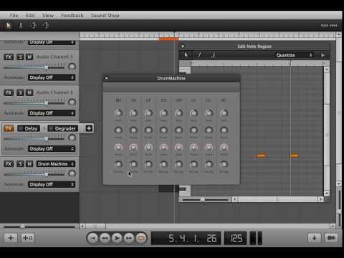Click the rewind transport button
The image size is (344, 258).
[105, 238]
